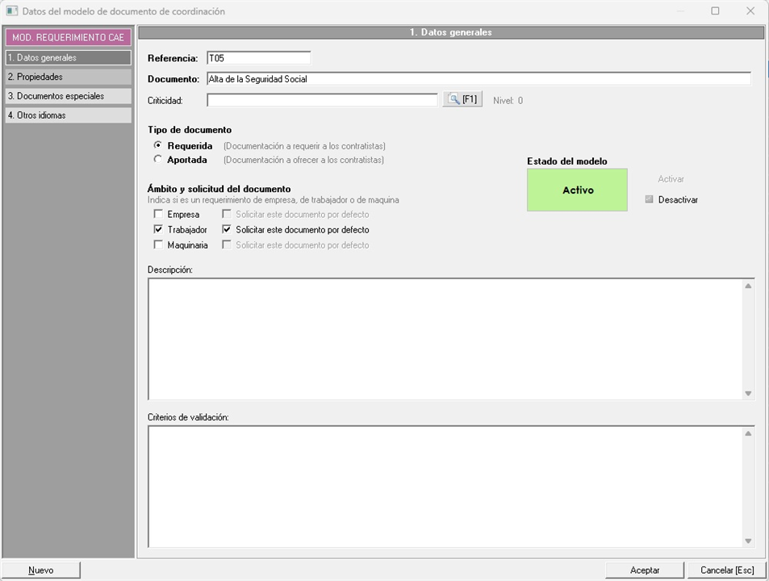
Task: Click the Criticidad search magnifier [F1] button
Action: (462, 100)
